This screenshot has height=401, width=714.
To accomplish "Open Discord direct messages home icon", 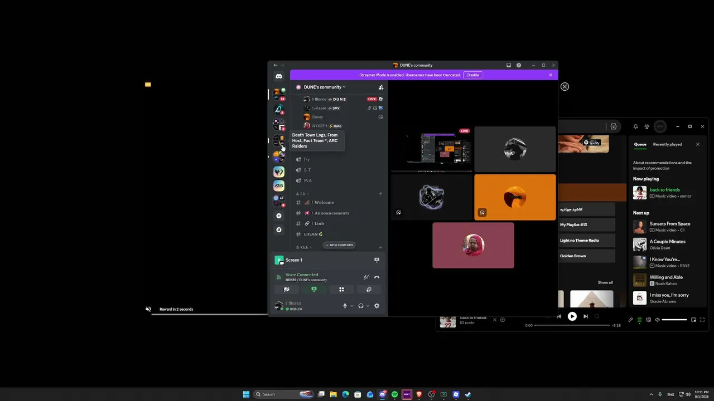I will [x=279, y=76].
